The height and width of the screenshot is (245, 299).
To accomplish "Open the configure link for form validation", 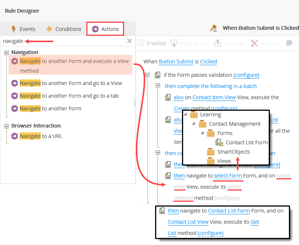I will pyautogui.click(x=246, y=75).
